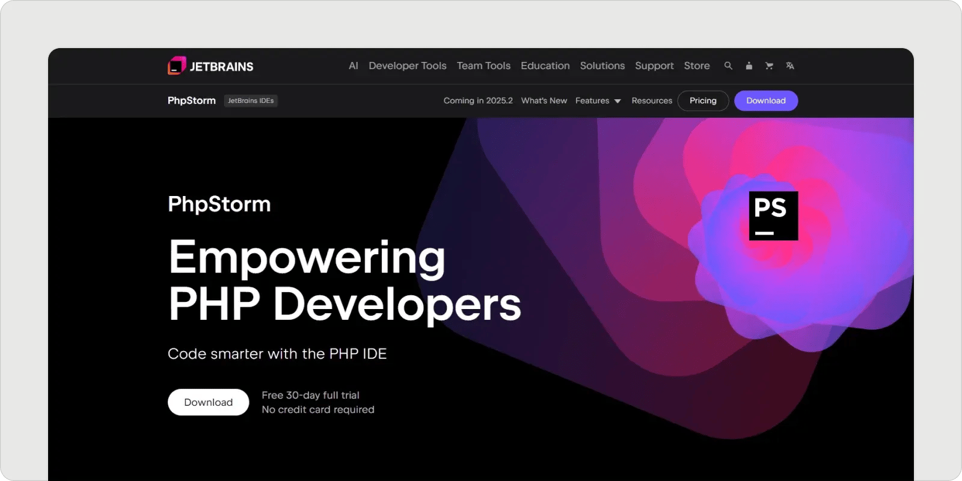Open the site search magnifier icon
Viewport: 962px width, 481px height.
[x=728, y=66]
